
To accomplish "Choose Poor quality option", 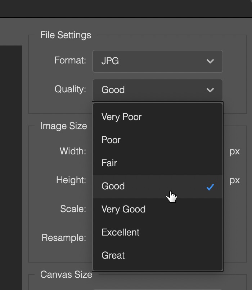I will tap(157, 140).
